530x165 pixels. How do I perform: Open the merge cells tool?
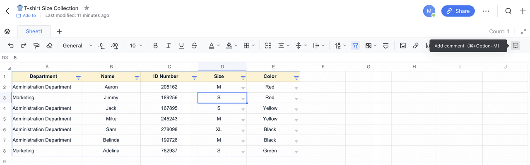click(268, 45)
